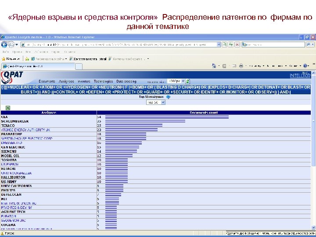Click the Add to Favorites Bar icon
Viewport: 316px width, 237px height.
27,59
